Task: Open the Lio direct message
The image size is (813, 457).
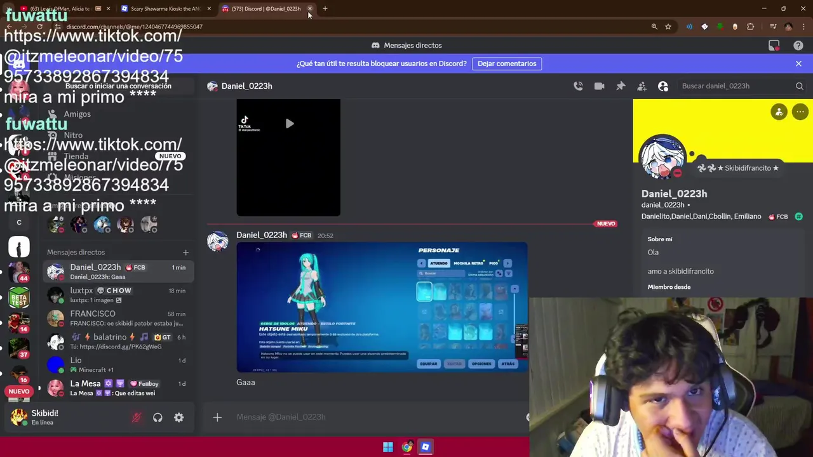Action: pyautogui.click(x=118, y=365)
